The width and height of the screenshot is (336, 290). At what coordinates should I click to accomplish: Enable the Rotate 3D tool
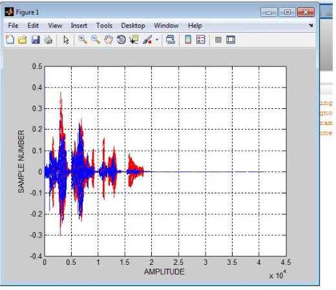[x=121, y=40]
